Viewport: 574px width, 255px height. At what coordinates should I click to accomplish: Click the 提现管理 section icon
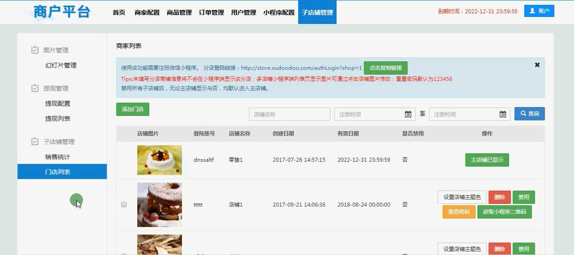(x=35, y=88)
